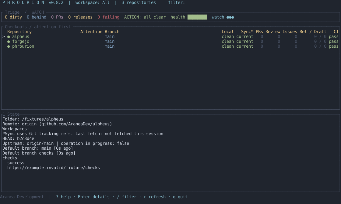
Task: Click the Issues column header
Action: [290, 32]
